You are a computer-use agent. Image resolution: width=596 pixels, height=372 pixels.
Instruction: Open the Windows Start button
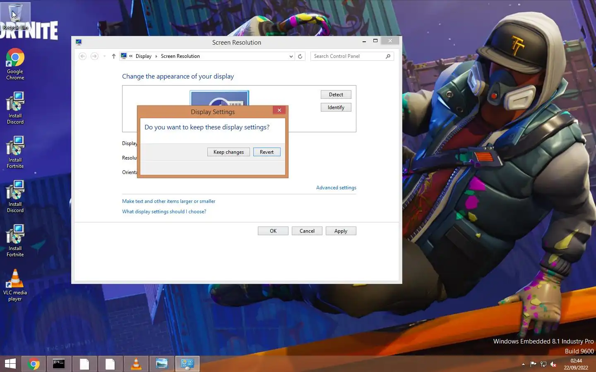(10, 364)
